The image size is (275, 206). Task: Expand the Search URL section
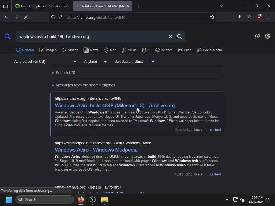pyautogui.click(x=64, y=73)
